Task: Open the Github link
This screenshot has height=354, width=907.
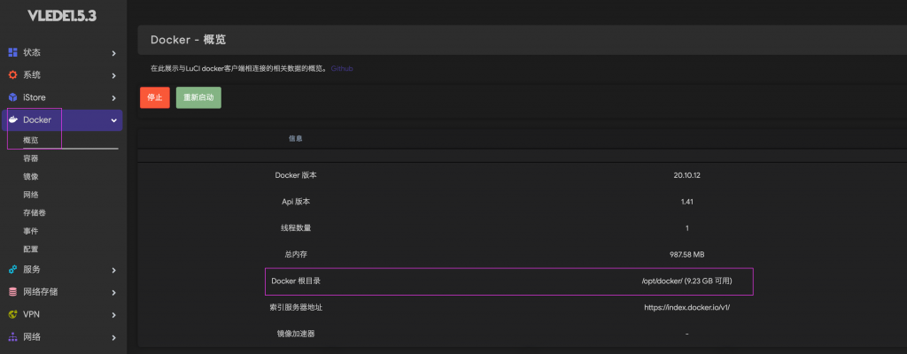Action: tap(342, 68)
